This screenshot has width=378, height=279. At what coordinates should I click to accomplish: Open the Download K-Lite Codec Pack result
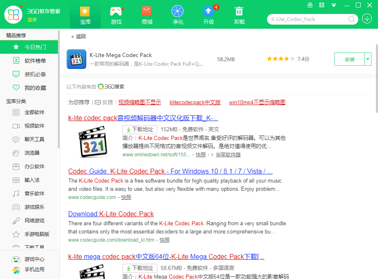(111, 214)
